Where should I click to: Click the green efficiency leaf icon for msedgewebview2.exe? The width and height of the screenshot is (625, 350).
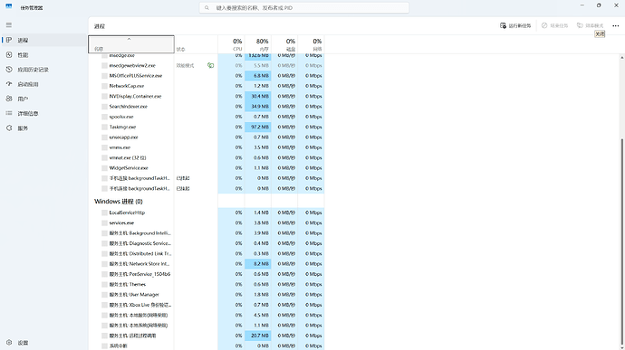[210, 65]
